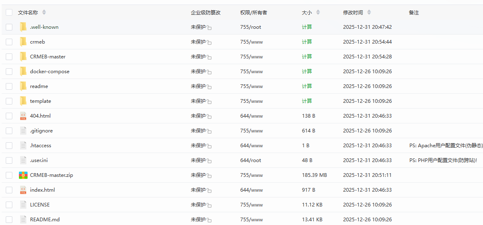Click the lock icon for README.md row

[x=209, y=220]
